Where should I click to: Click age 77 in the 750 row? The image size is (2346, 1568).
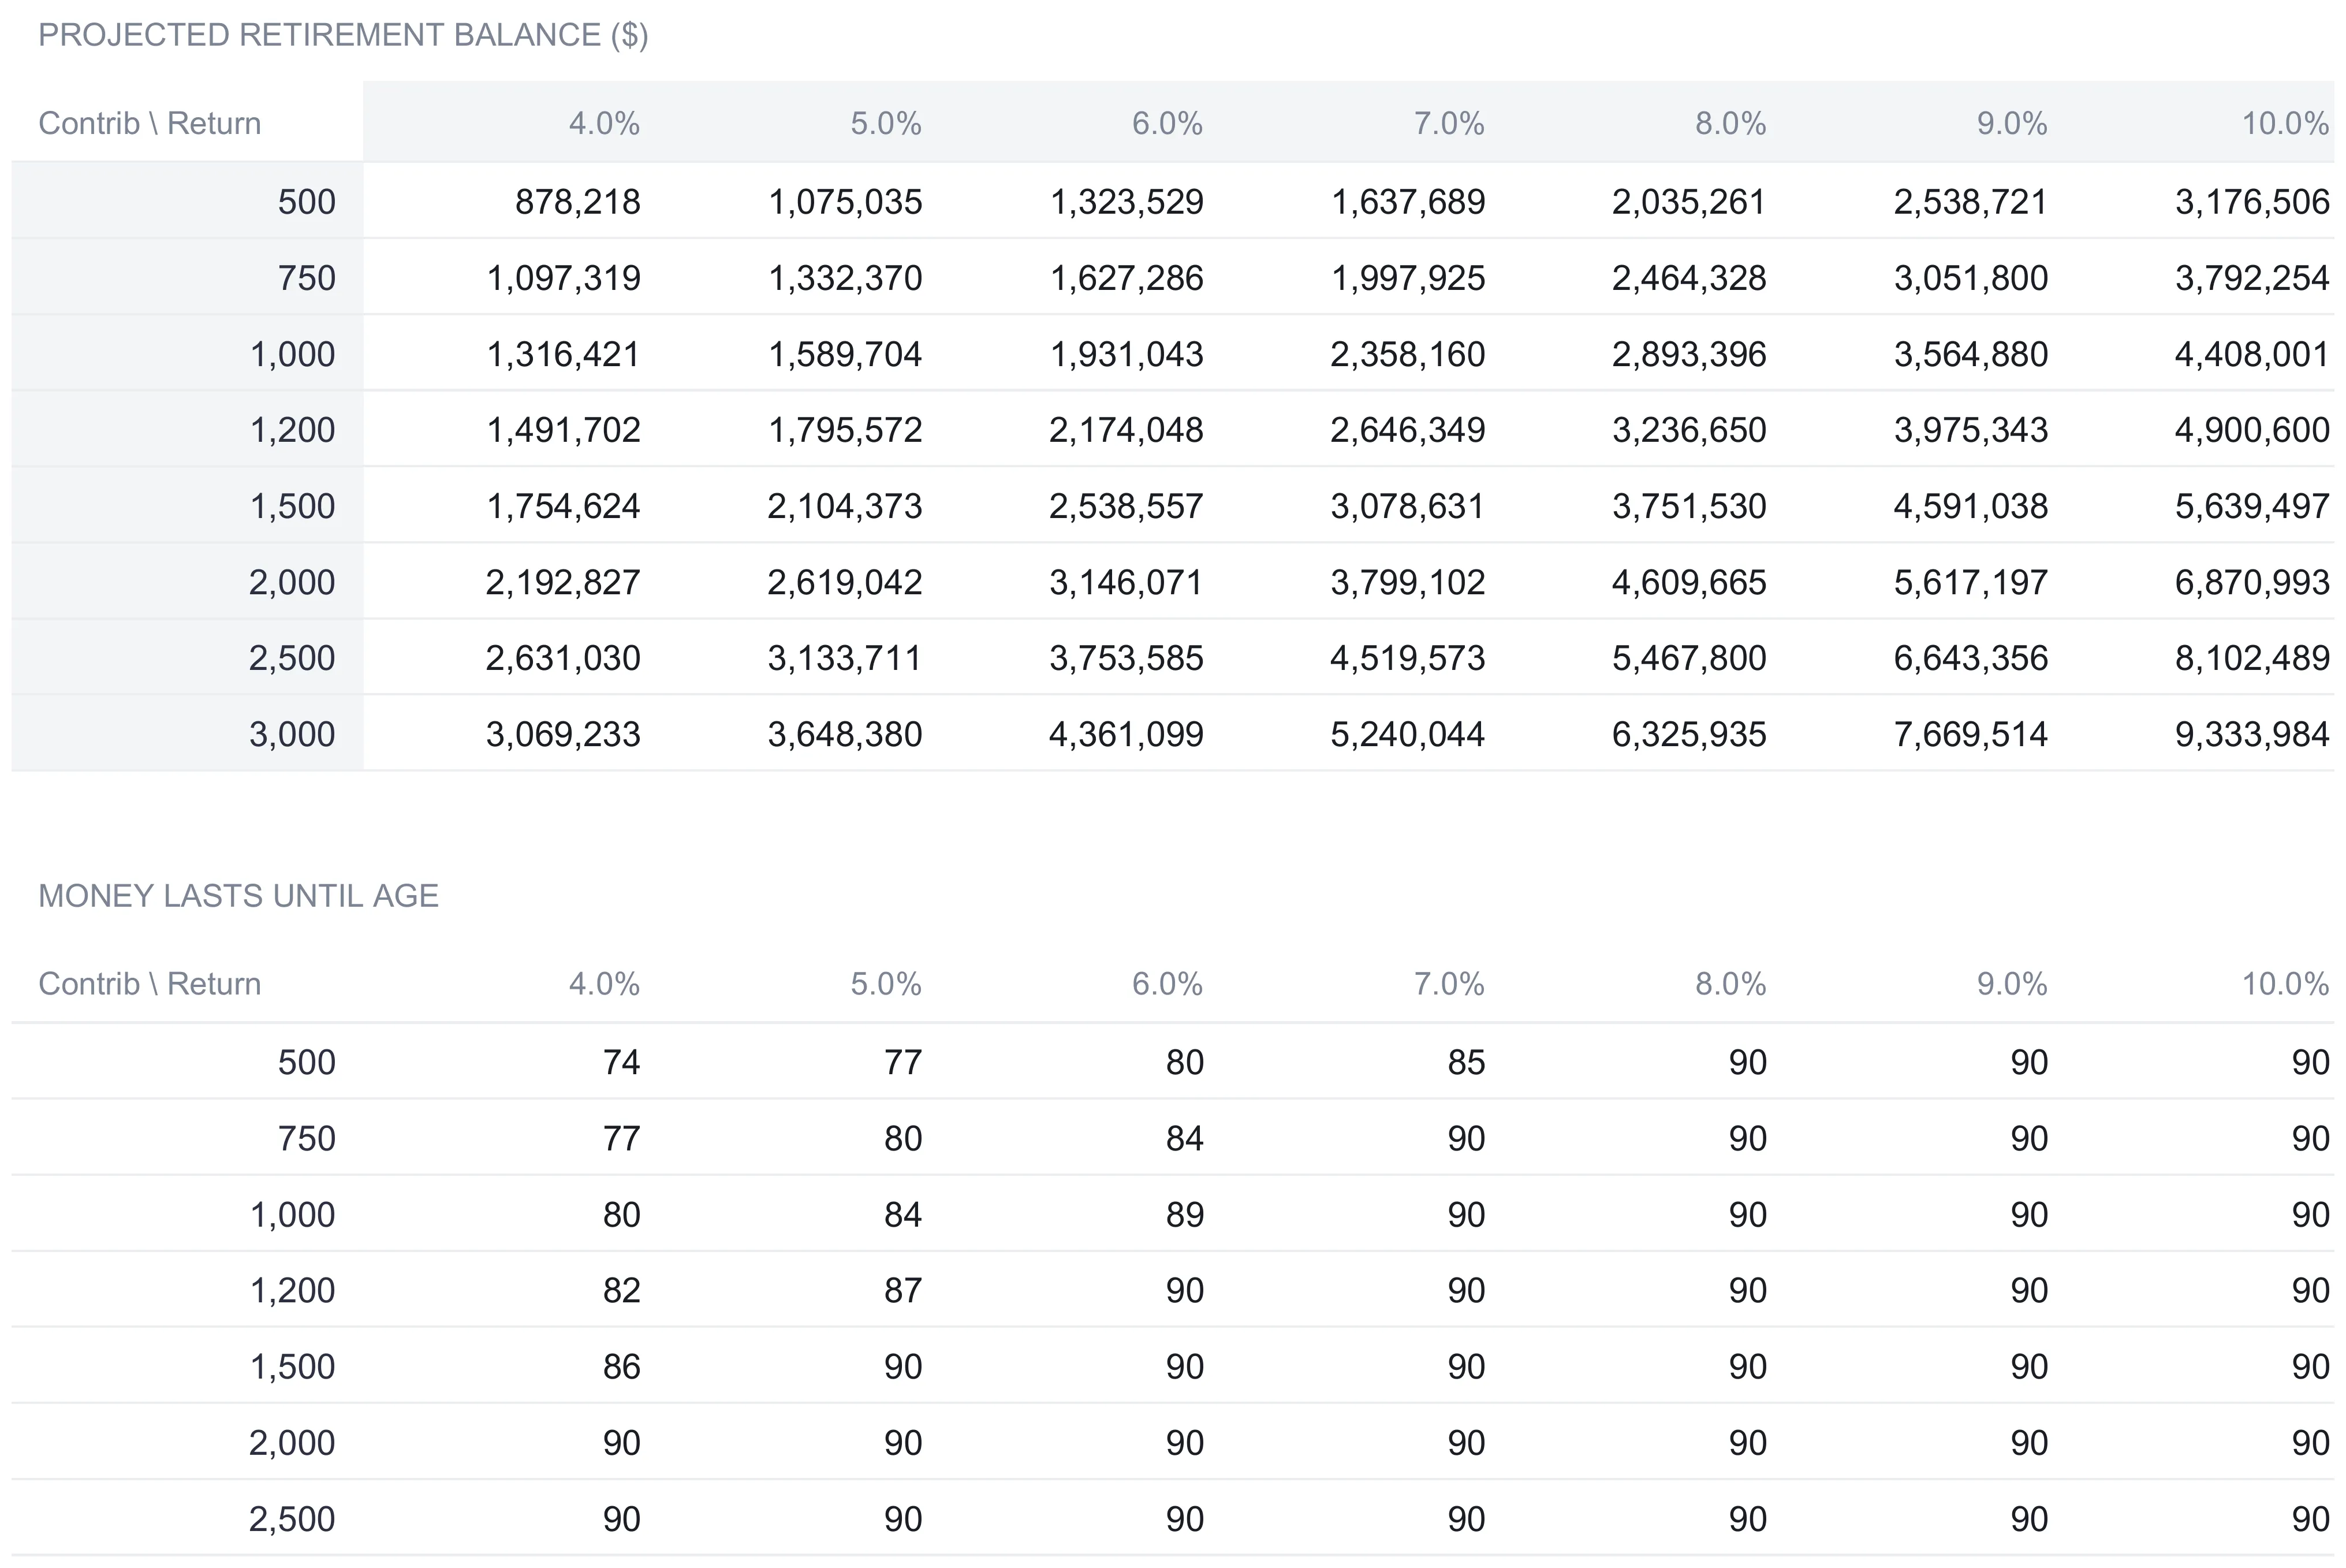pyautogui.click(x=621, y=1138)
